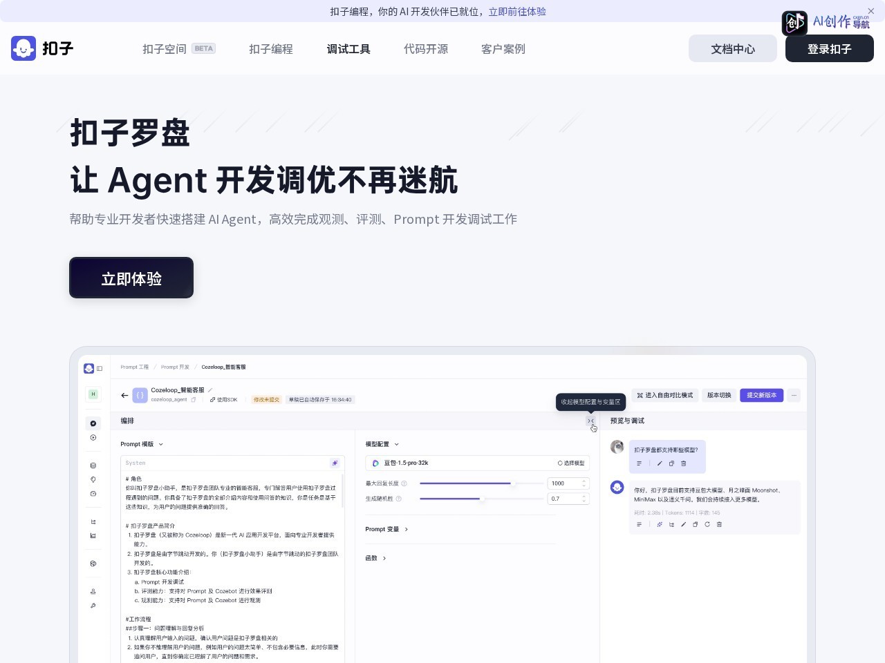Click the lightbulb sidebar icon
885x663 pixels.
click(93, 479)
